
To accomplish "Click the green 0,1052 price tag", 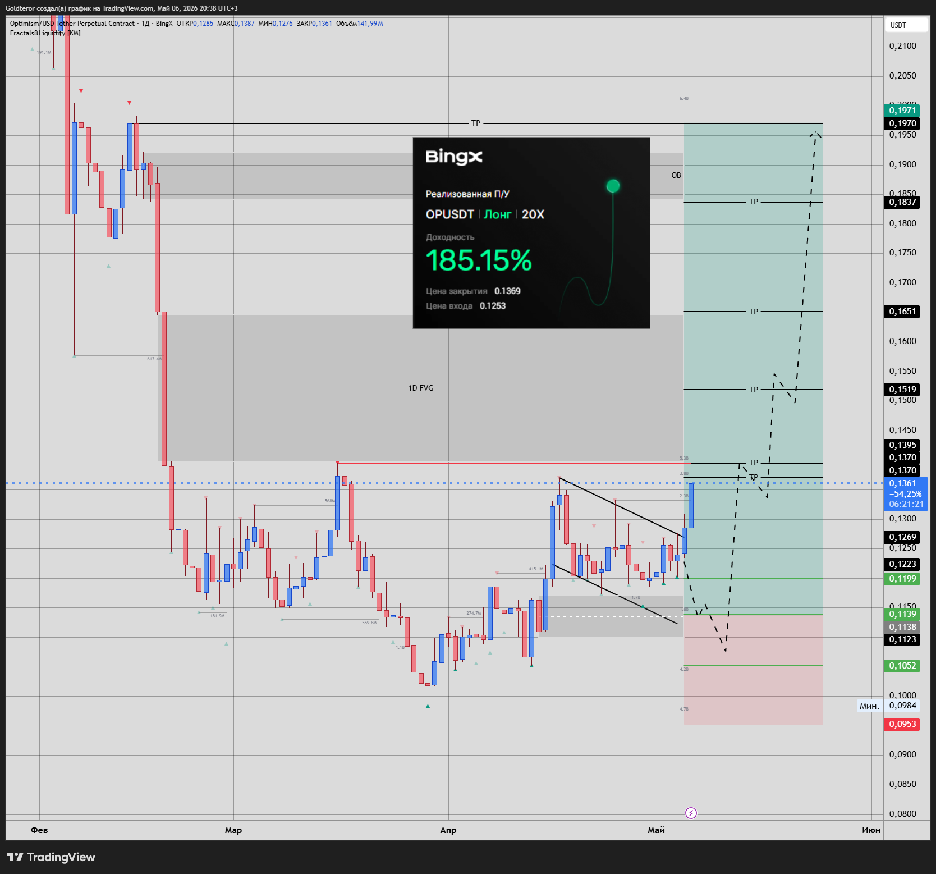I will (x=902, y=666).
